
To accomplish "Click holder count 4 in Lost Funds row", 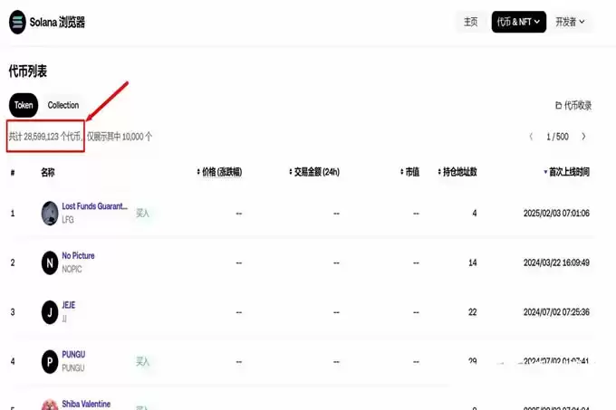I will [x=475, y=213].
